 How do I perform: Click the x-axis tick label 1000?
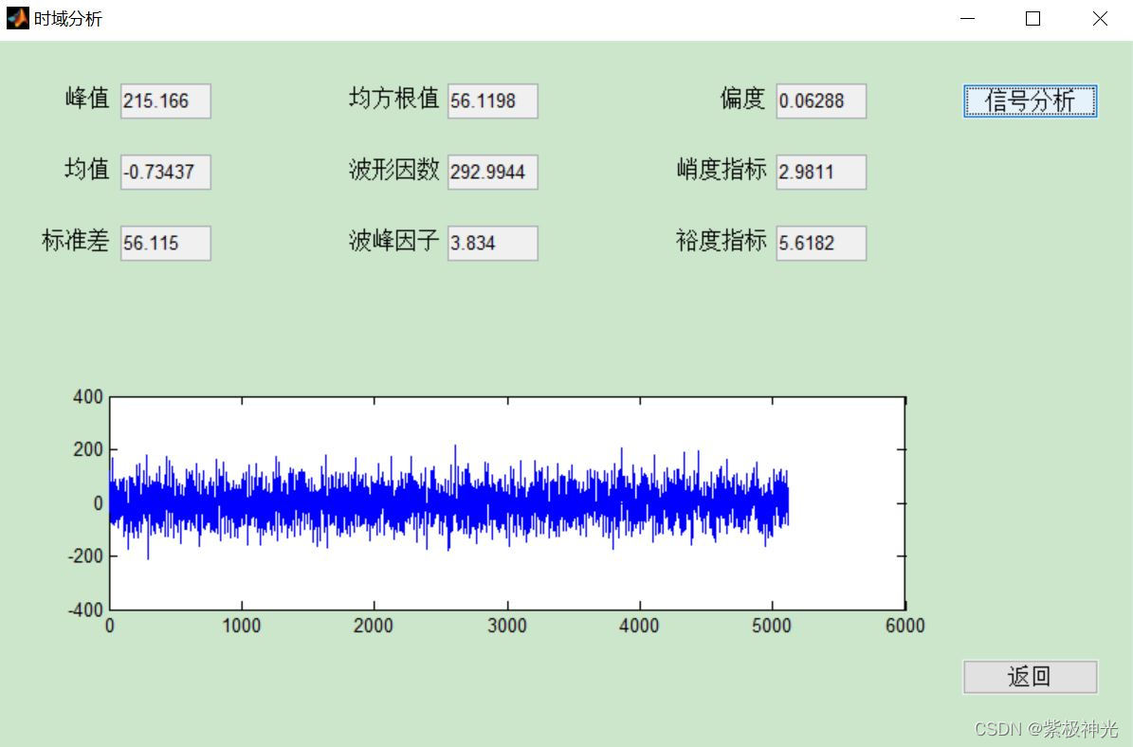coord(242,626)
